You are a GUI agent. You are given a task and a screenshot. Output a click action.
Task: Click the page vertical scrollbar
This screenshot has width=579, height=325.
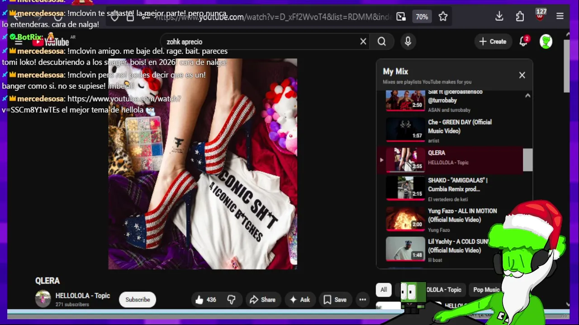567,65
